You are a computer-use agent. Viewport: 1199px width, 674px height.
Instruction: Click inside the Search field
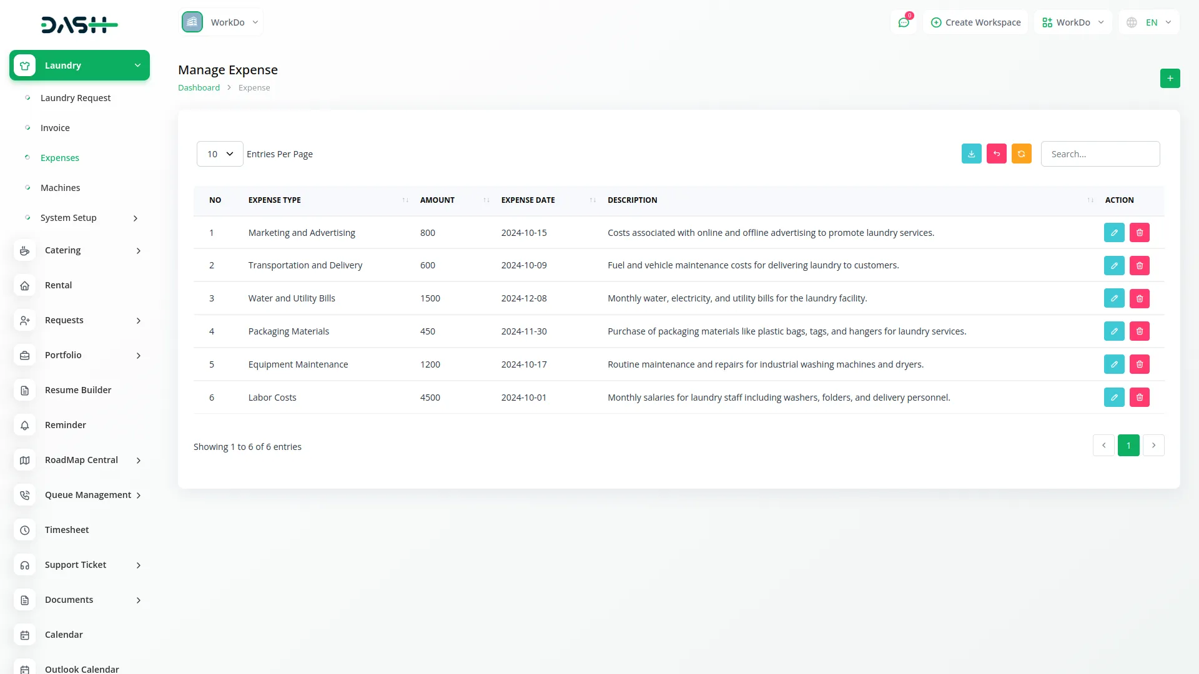[x=1100, y=154]
